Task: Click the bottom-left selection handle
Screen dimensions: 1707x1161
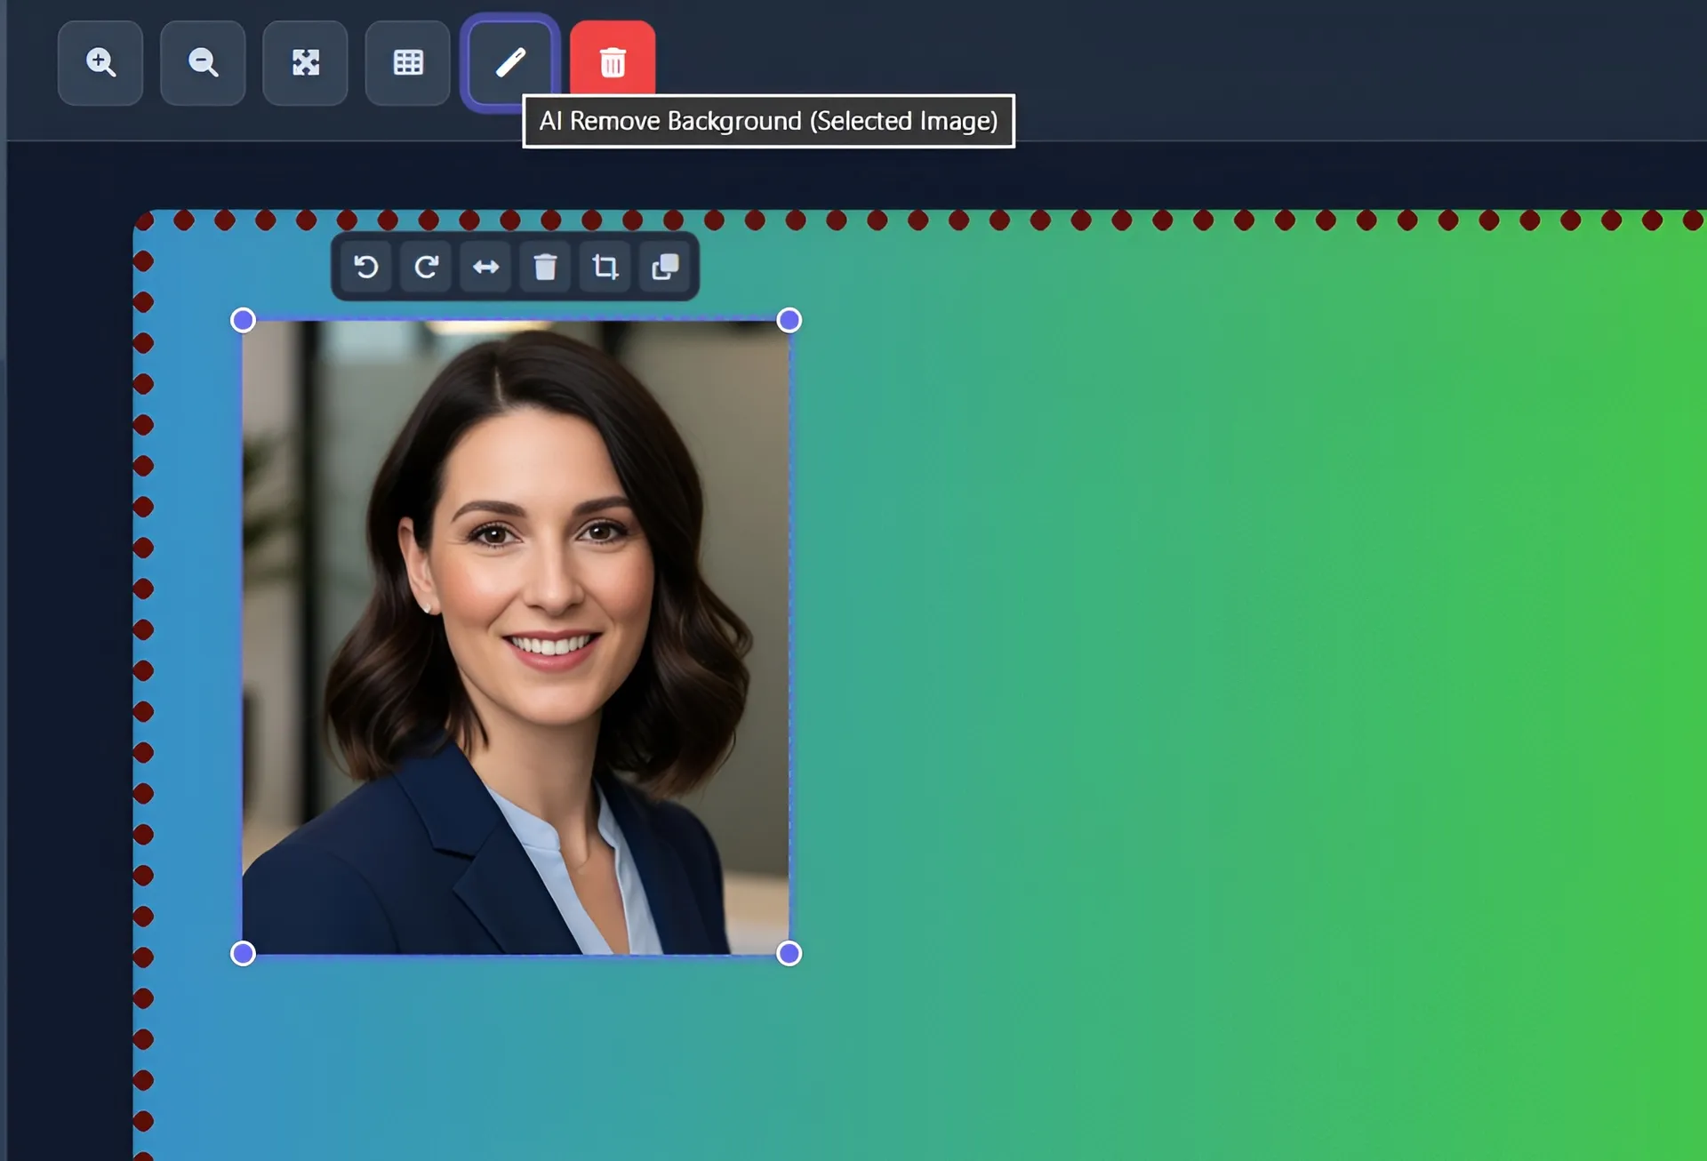Action: point(241,954)
